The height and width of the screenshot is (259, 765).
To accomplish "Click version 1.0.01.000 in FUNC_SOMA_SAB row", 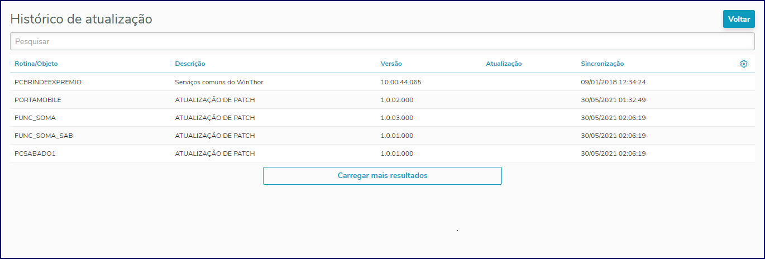I will [x=397, y=136].
